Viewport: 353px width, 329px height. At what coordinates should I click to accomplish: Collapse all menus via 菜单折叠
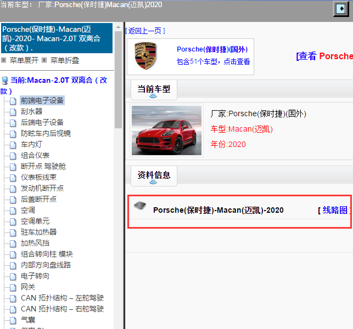(65, 60)
